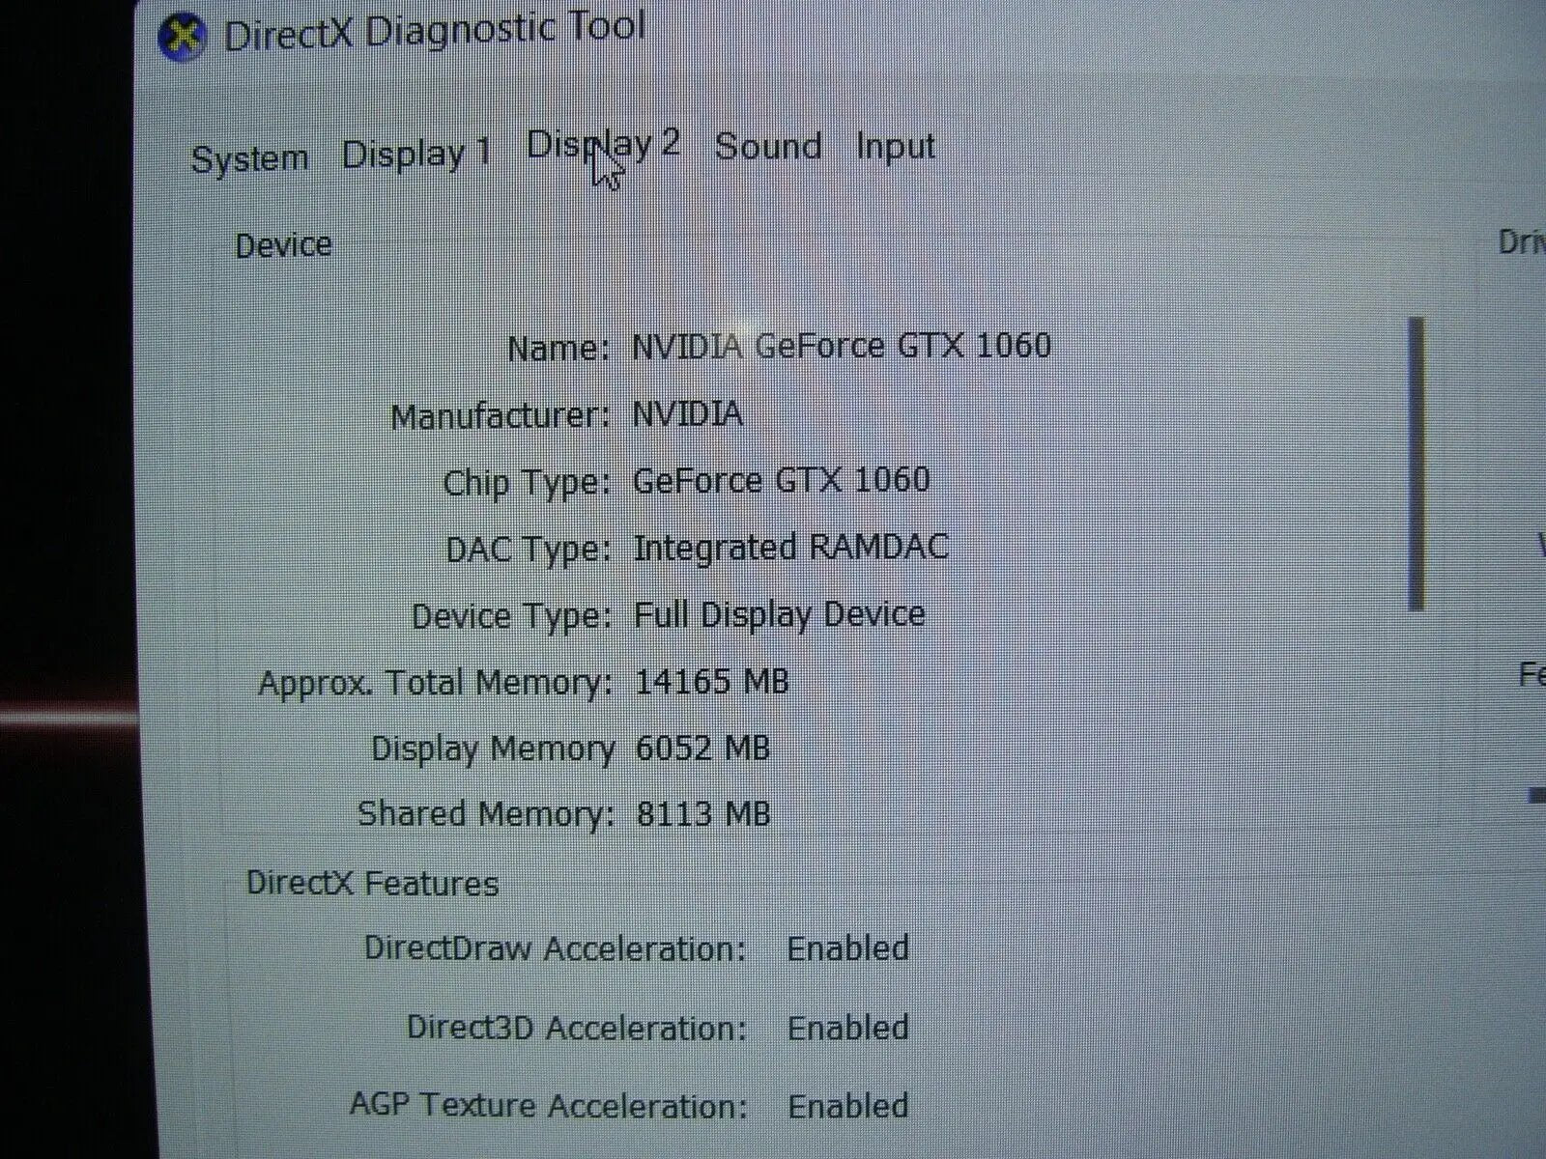Click the Full Display Device value
Screen dimensions: 1546x1159
779,614
